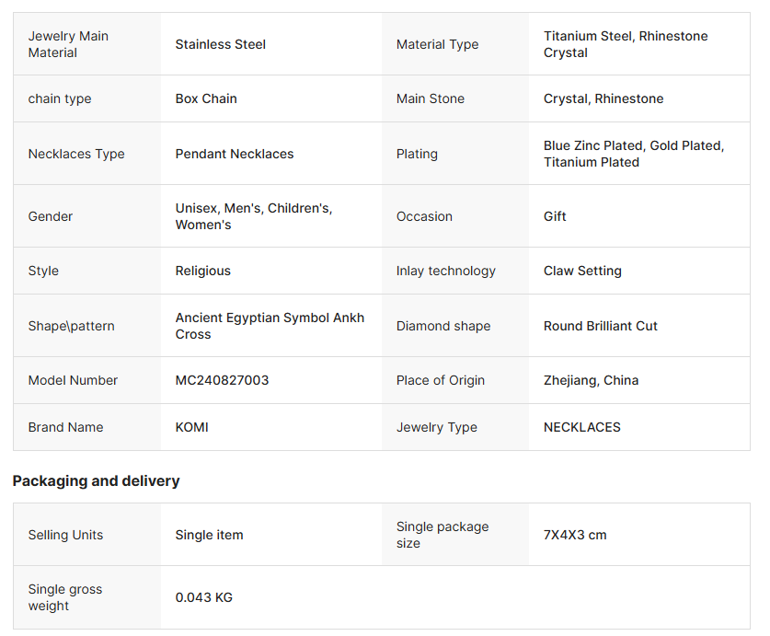
Task: Click the NECKLACES jewelry type value
Action: click(x=582, y=427)
